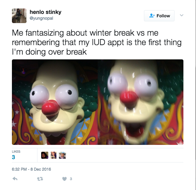Open the henlo stinky profile avatar
Viewport: 196px width, 190px height.
[19, 16]
